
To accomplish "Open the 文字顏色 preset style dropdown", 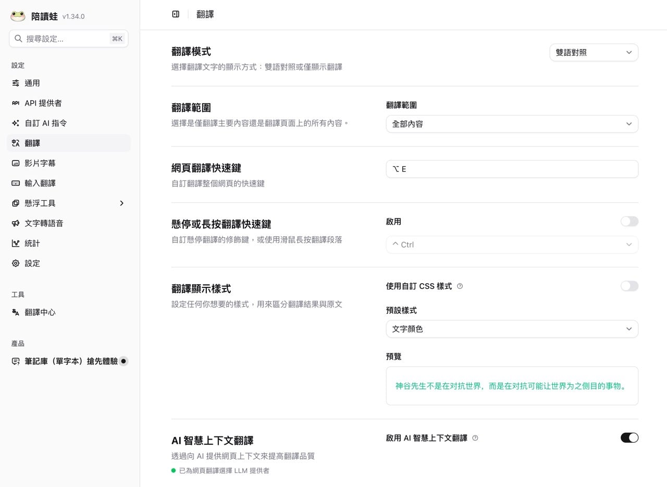I will coord(512,329).
